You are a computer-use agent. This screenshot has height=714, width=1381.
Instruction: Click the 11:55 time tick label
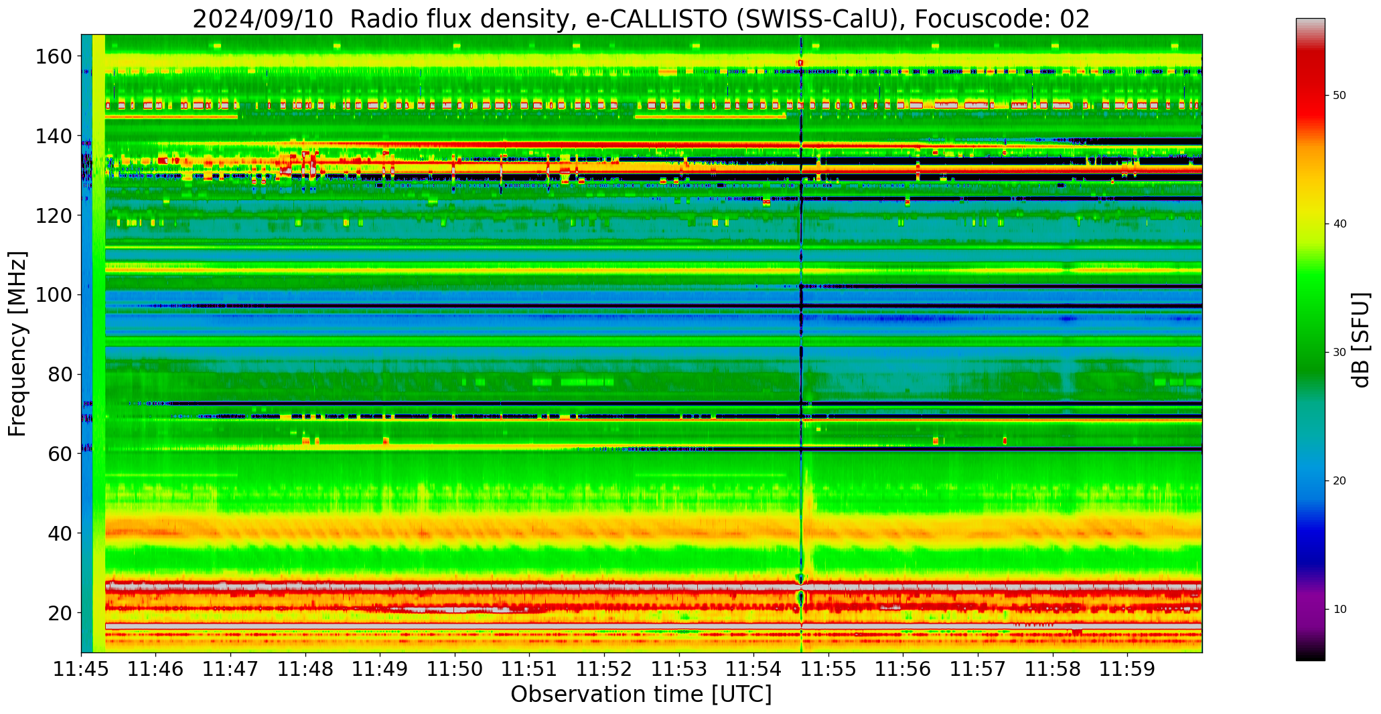coord(828,669)
